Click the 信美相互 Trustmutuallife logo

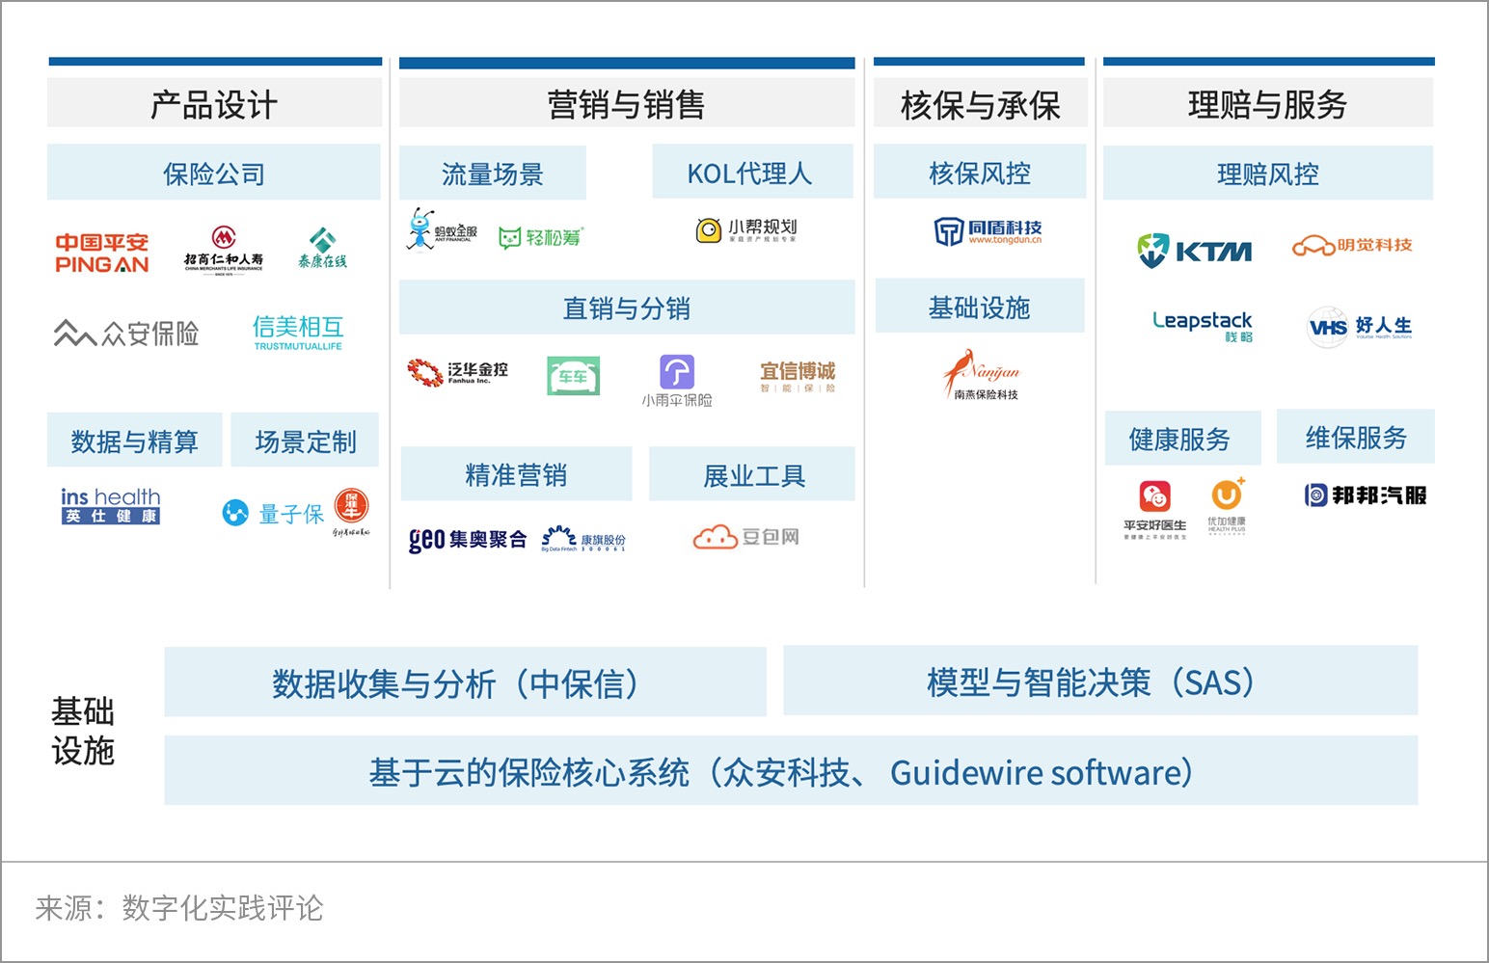(x=298, y=333)
